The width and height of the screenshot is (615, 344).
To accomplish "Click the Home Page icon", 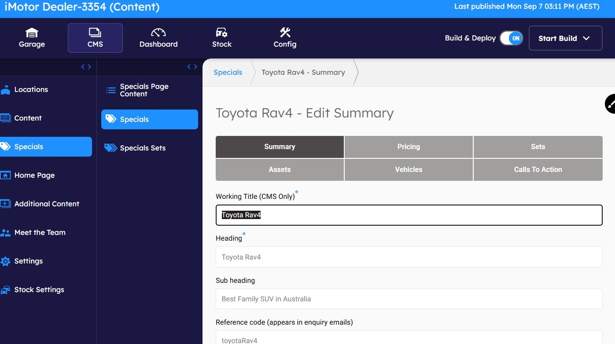I will pos(5,175).
